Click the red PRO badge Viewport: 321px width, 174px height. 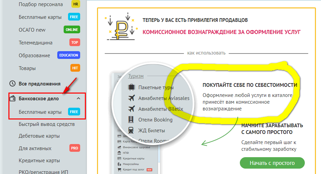point(74,148)
